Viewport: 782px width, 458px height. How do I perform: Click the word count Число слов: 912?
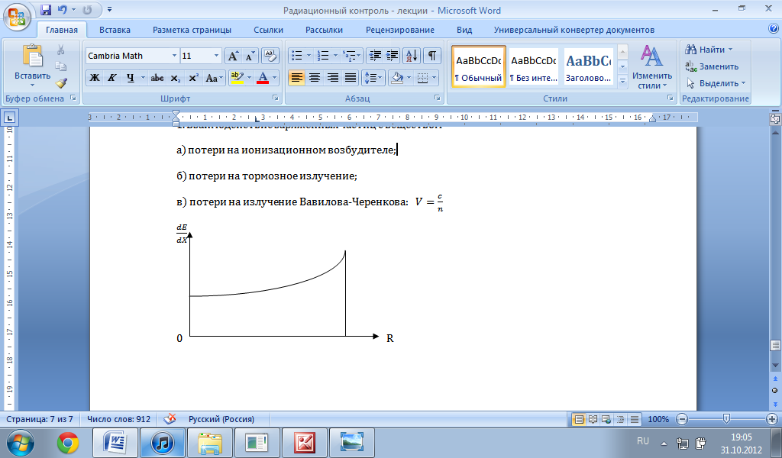pyautogui.click(x=118, y=419)
